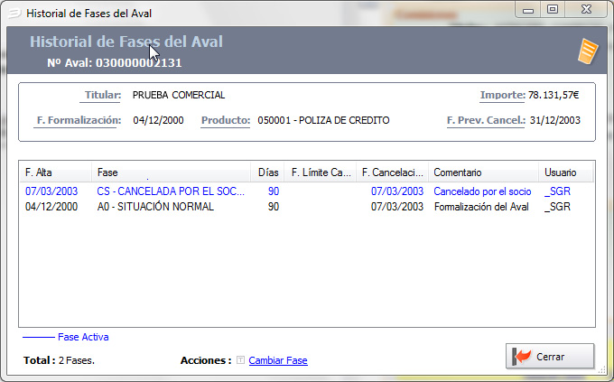Screen dimensions: 614x382
Task: Click the Fase Activa legend text
Action: coord(83,337)
